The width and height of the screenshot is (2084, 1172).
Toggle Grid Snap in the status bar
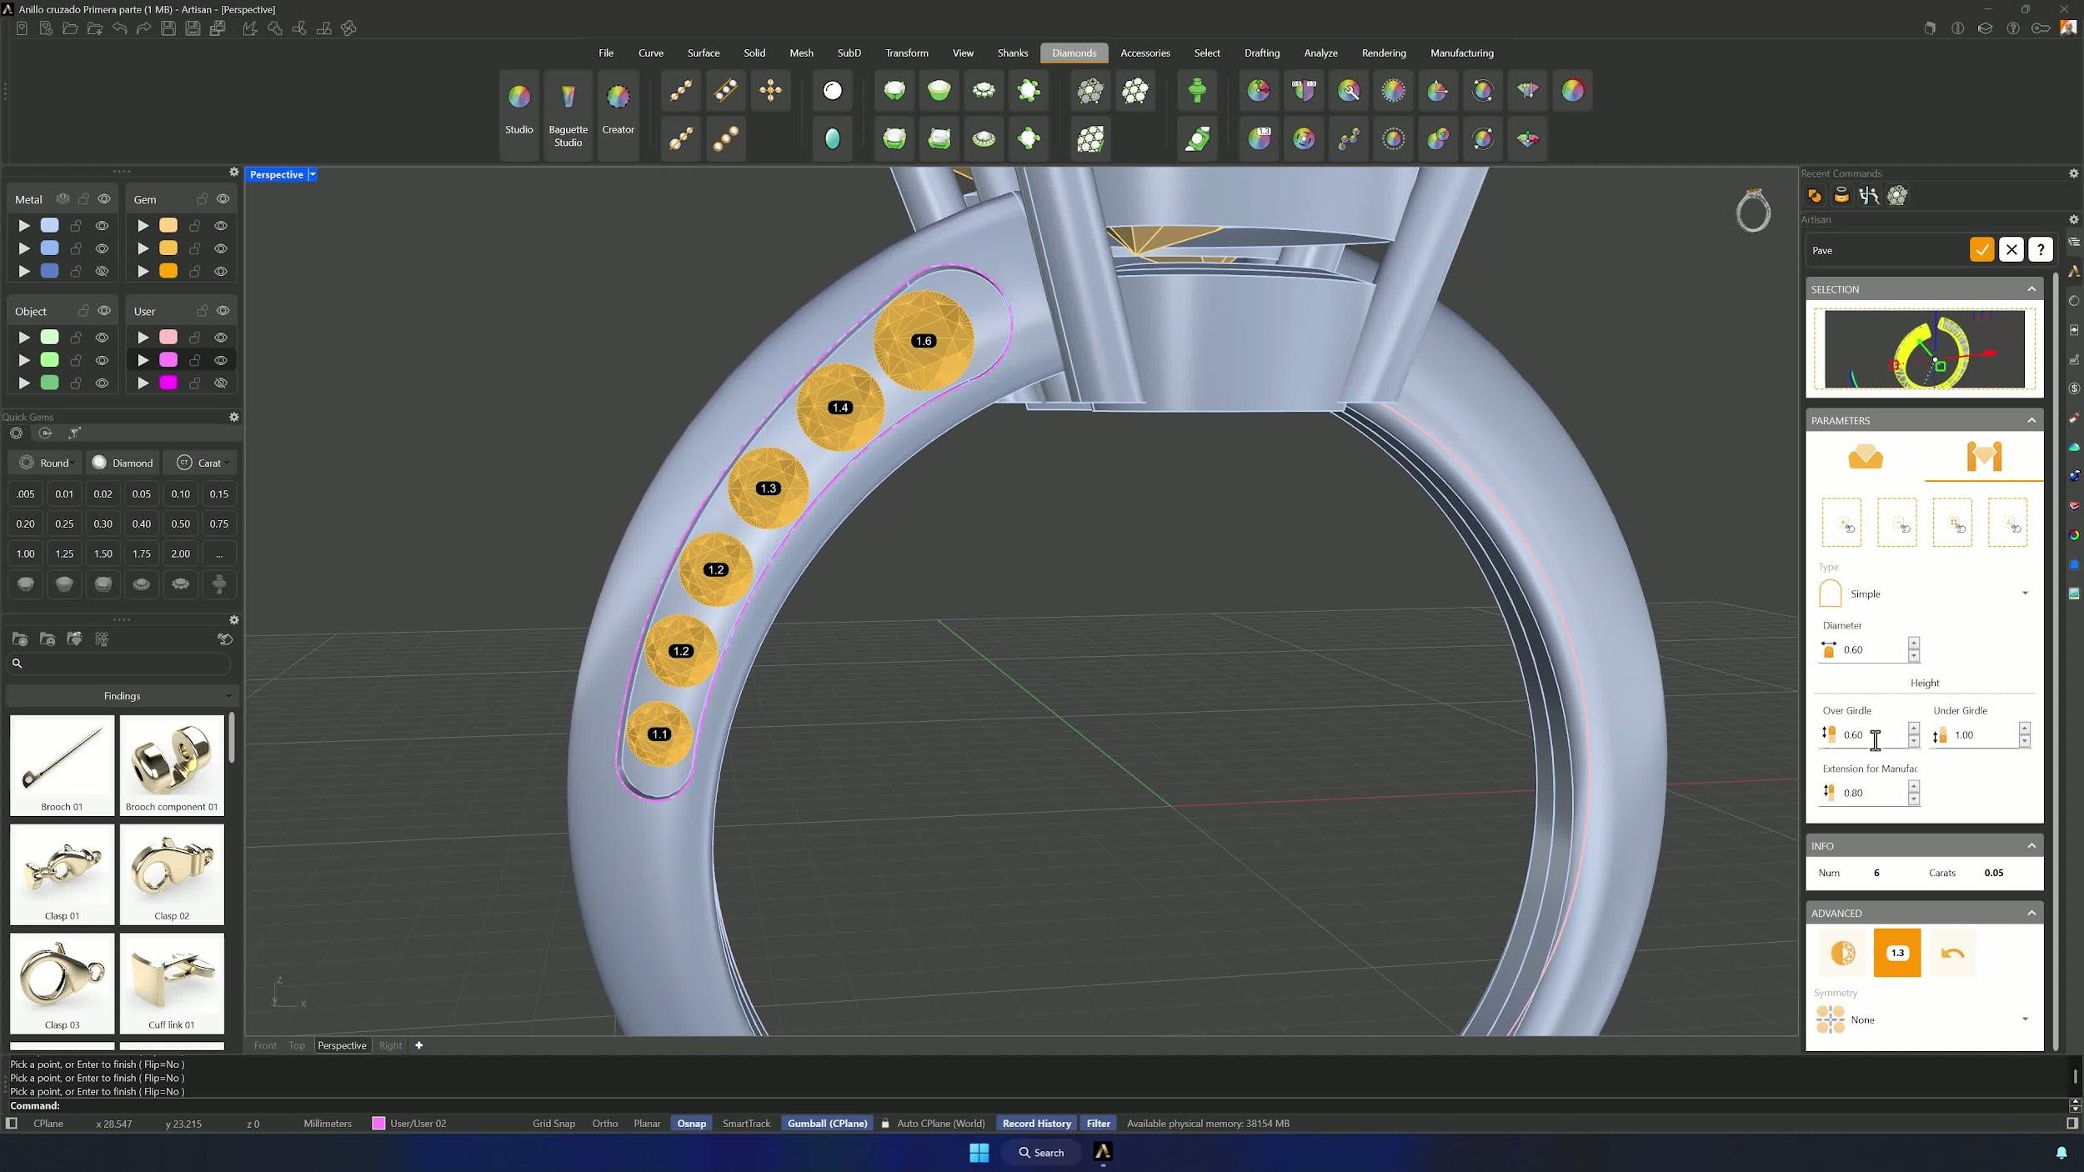click(x=554, y=1124)
